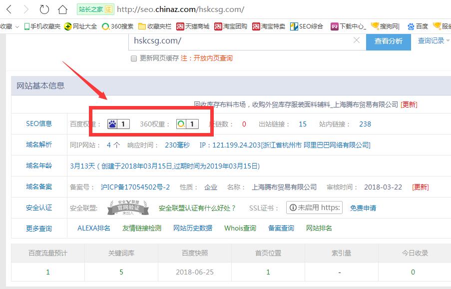Click the 安全联盟官网验证 seal

127,207
